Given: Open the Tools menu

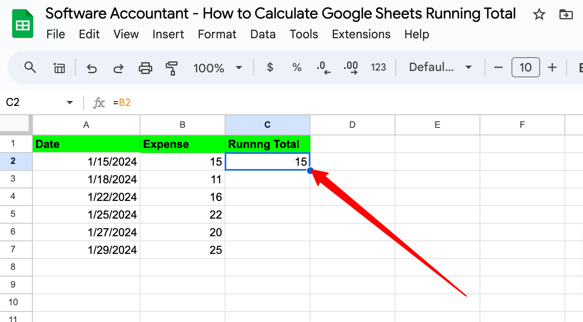Looking at the screenshot, I should pos(304,34).
